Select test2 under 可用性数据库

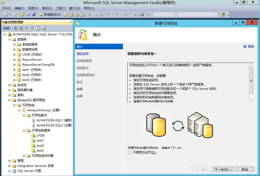40,146
